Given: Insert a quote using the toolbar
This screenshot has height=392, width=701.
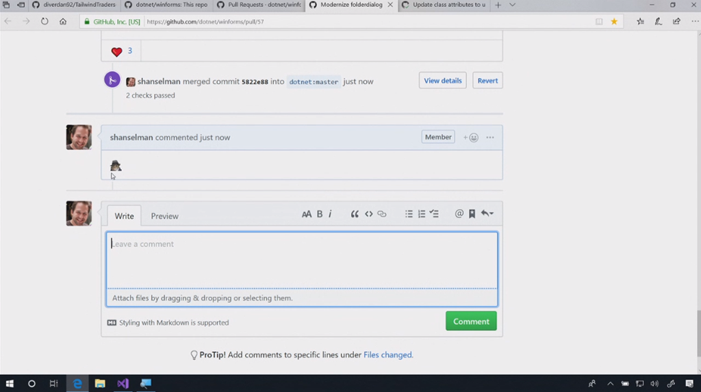Looking at the screenshot, I should pyautogui.click(x=355, y=214).
